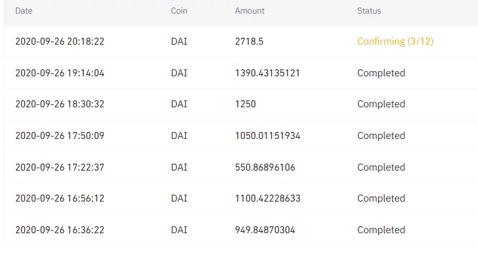478x276 pixels.
Task: Click the 17:22:37 transaction date
Action: [x=59, y=167]
